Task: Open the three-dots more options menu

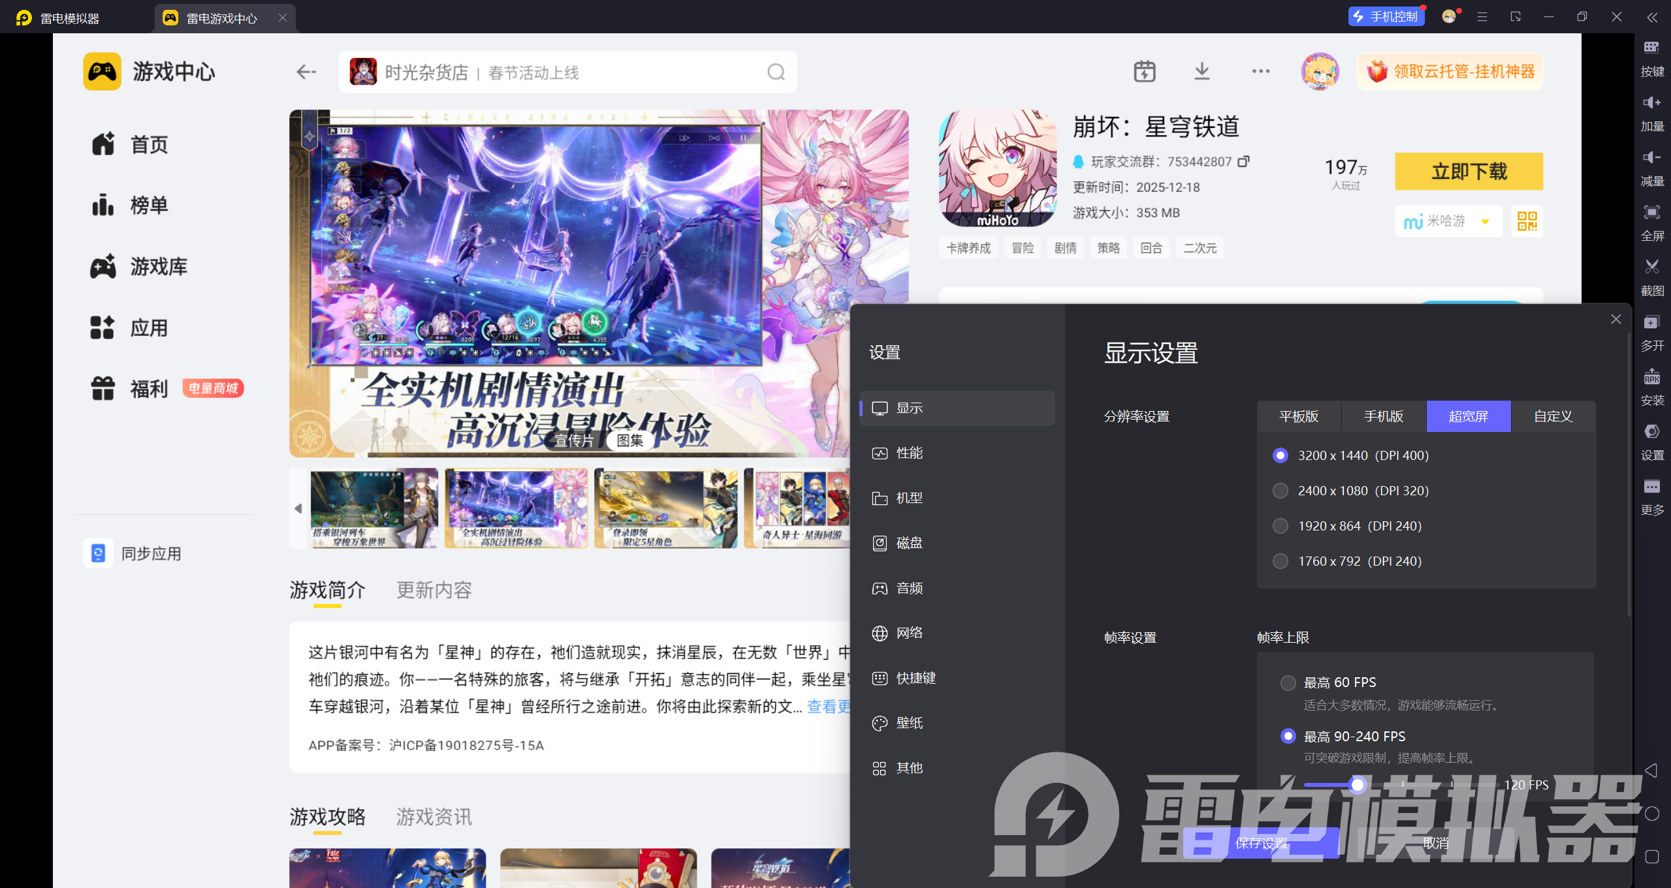Action: click(x=1260, y=71)
